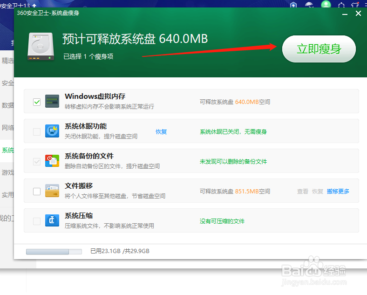Click the disk usage progress bar

pyautogui.click(x=54, y=252)
